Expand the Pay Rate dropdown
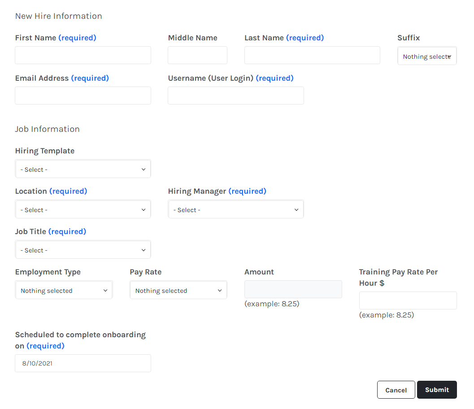The width and height of the screenshot is (474, 409). pyautogui.click(x=178, y=290)
